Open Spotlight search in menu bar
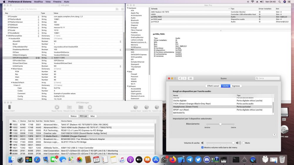This screenshot has width=294, height=165. point(280,2)
